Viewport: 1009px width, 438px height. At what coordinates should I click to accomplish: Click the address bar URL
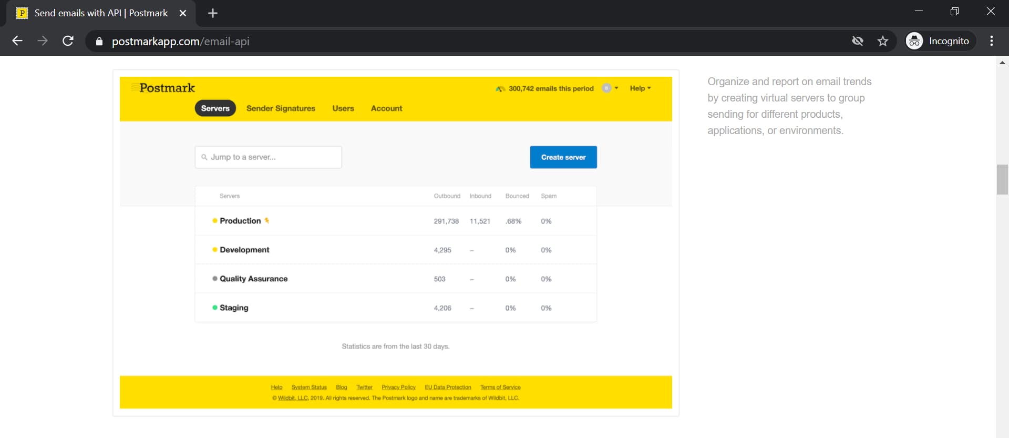180,42
